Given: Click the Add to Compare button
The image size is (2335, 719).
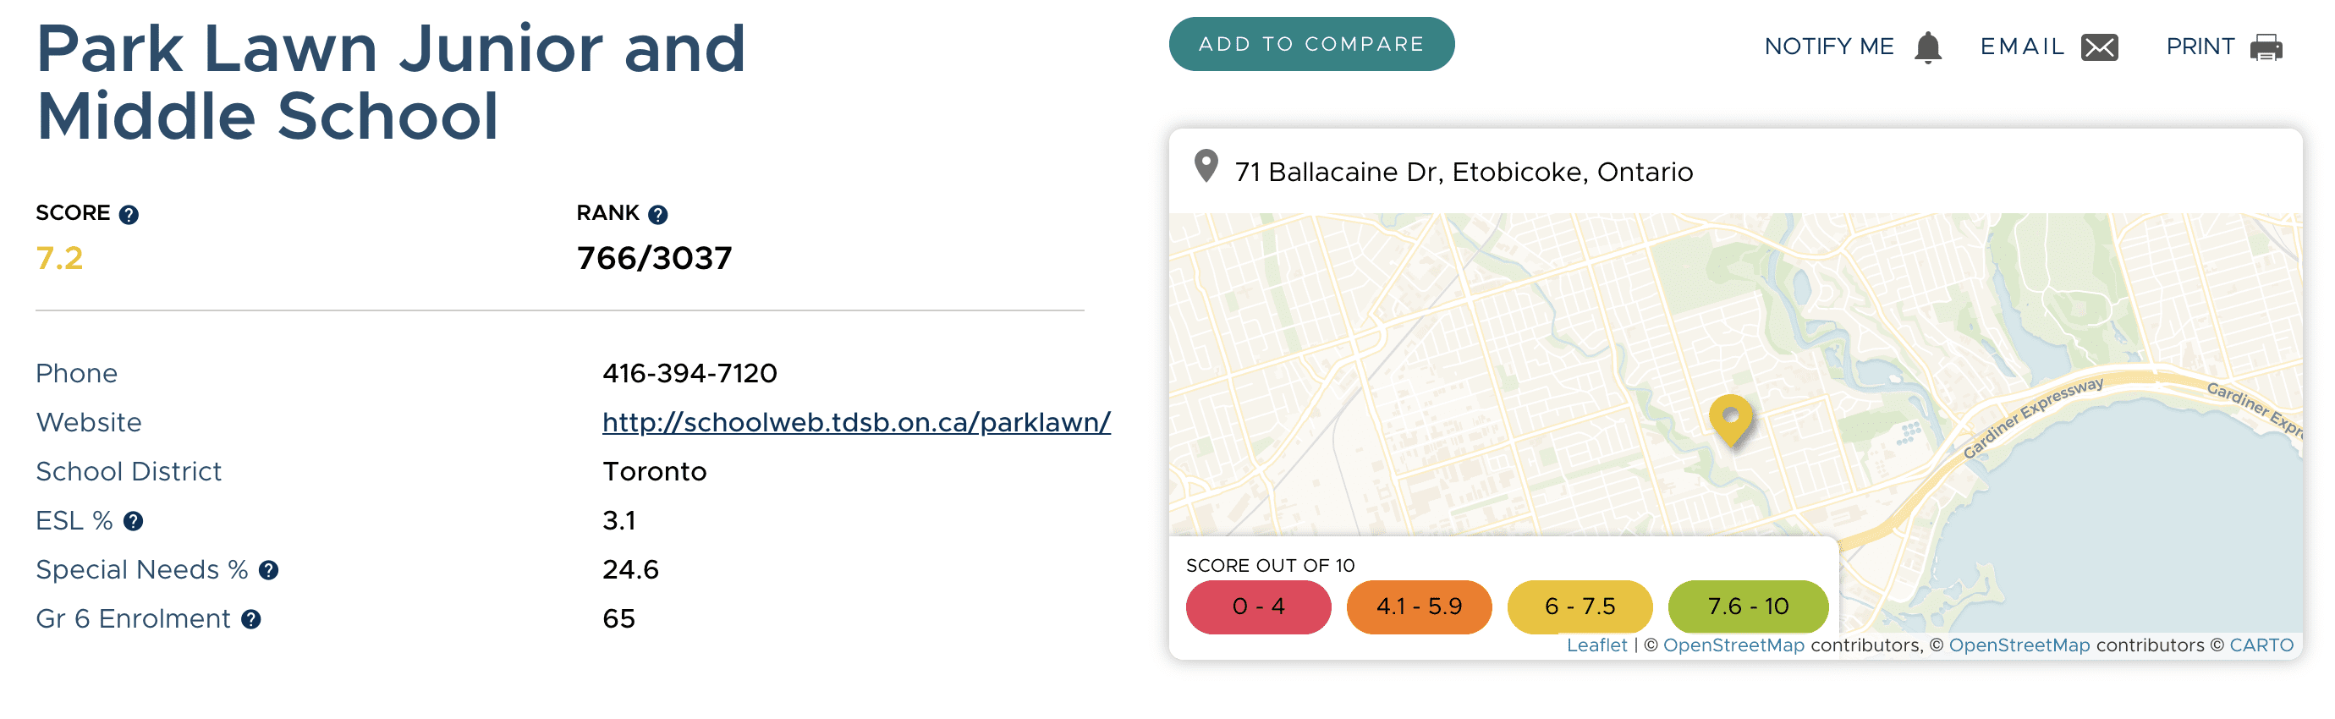Looking at the screenshot, I should (1311, 45).
